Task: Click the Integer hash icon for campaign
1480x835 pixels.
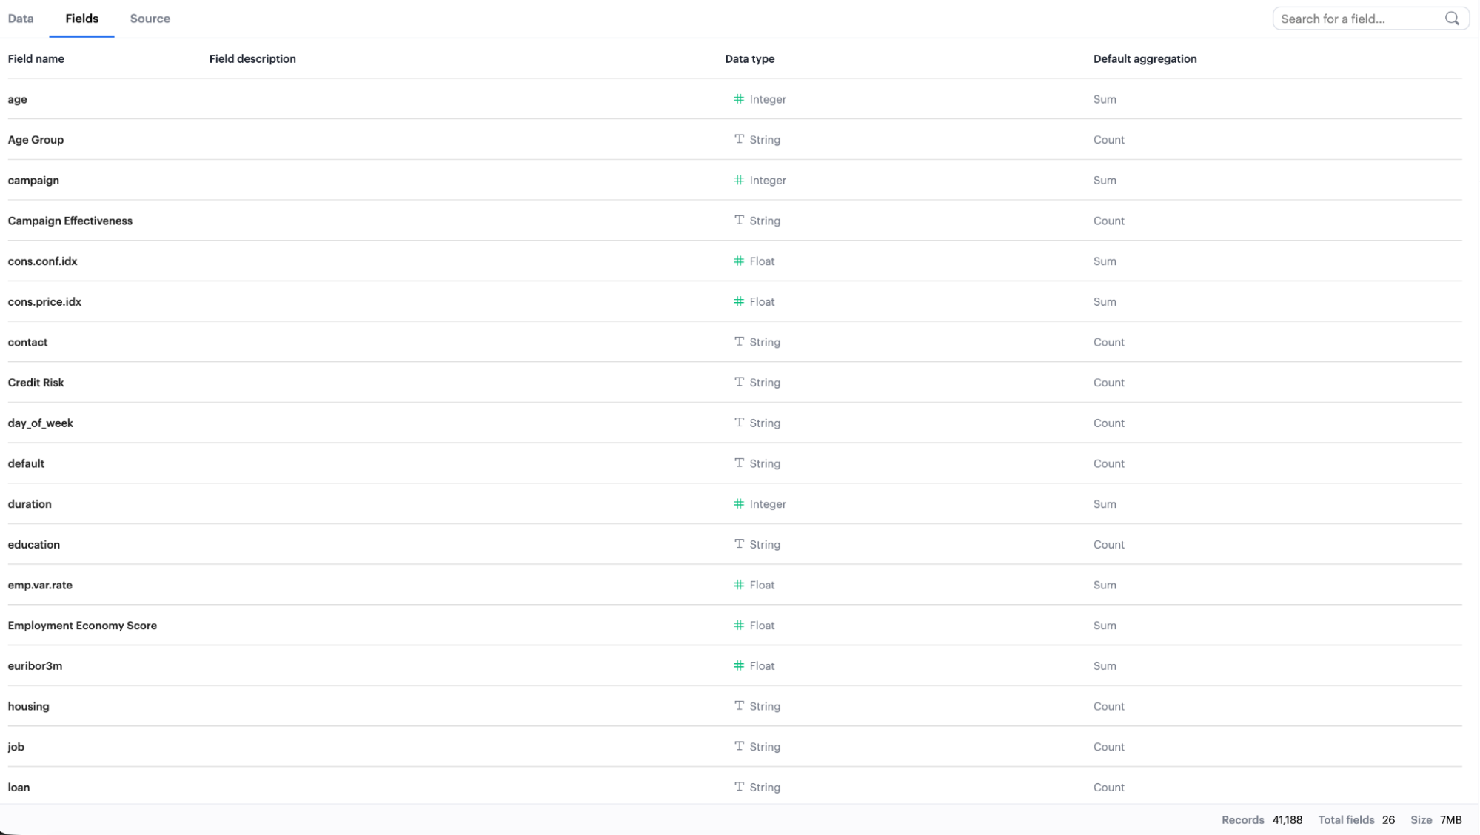Action: (x=738, y=180)
